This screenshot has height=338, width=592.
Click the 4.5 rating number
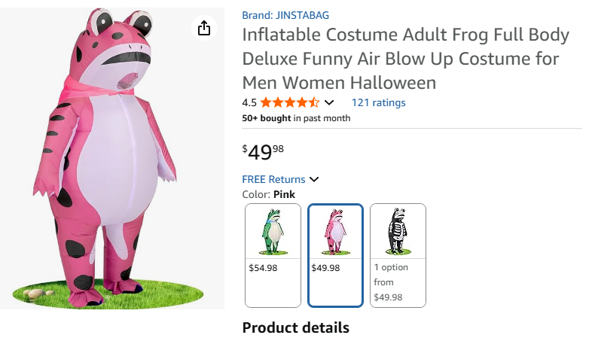click(249, 102)
